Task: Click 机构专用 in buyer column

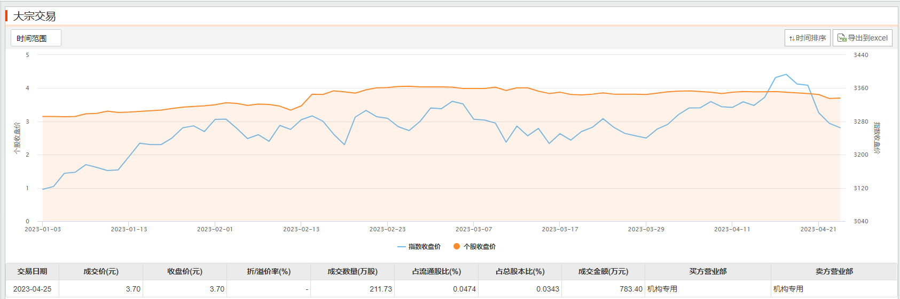Action: (x=662, y=289)
